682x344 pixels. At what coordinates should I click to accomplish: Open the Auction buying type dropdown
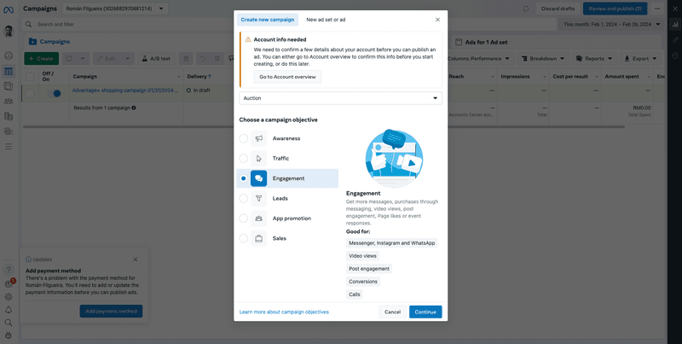point(340,98)
